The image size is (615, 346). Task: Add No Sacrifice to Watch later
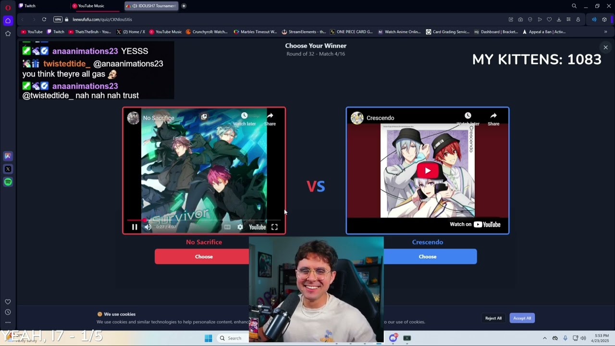(244, 119)
